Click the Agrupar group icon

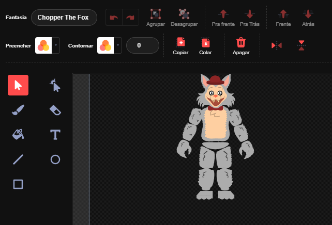pyautogui.click(x=156, y=14)
